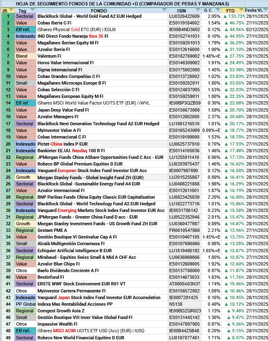Open the filter icon in the Tag header
268x341 pixels.
(32, 10)
